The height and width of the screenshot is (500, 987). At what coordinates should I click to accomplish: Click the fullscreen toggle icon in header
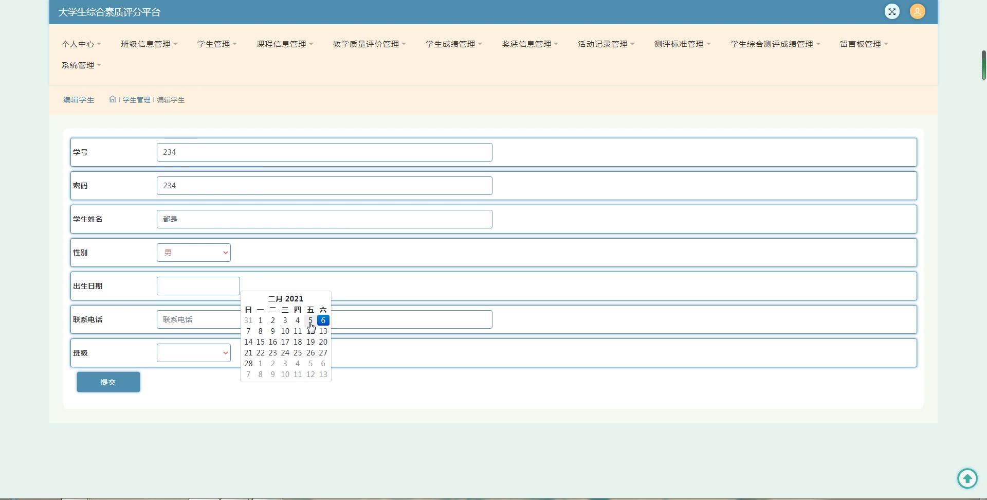[892, 11]
